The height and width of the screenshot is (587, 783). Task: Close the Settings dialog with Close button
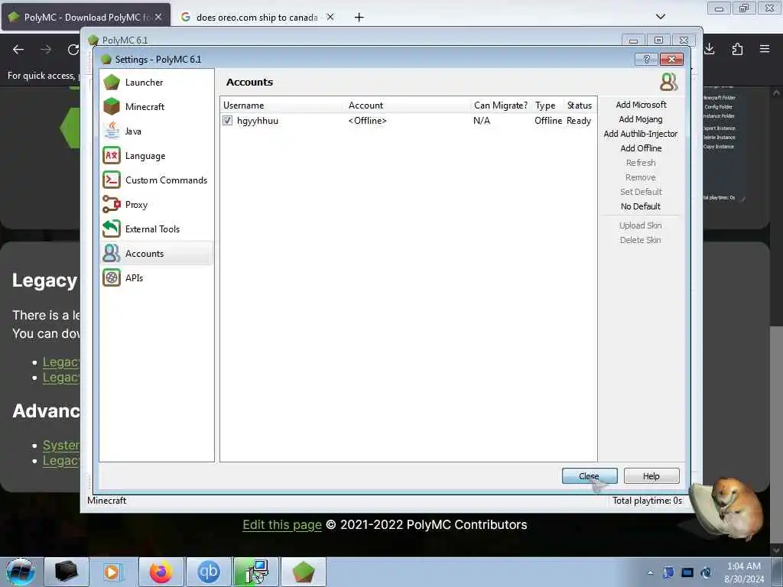pyautogui.click(x=590, y=476)
